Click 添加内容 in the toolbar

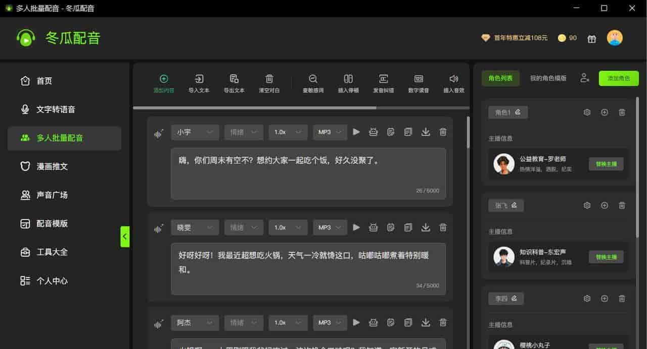(164, 84)
